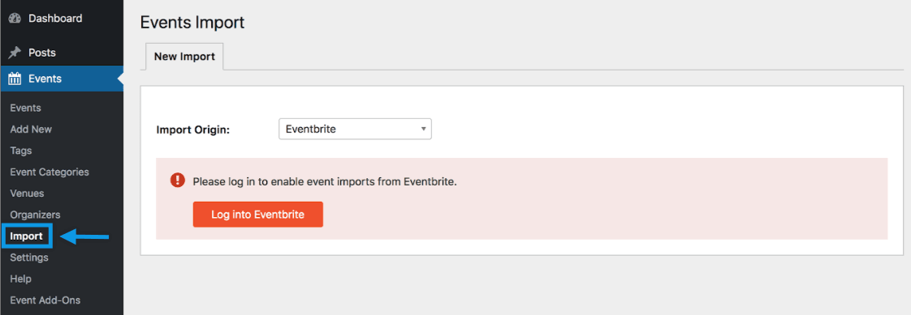
Task: Open the Organizers submenu link
Action: coord(35,215)
